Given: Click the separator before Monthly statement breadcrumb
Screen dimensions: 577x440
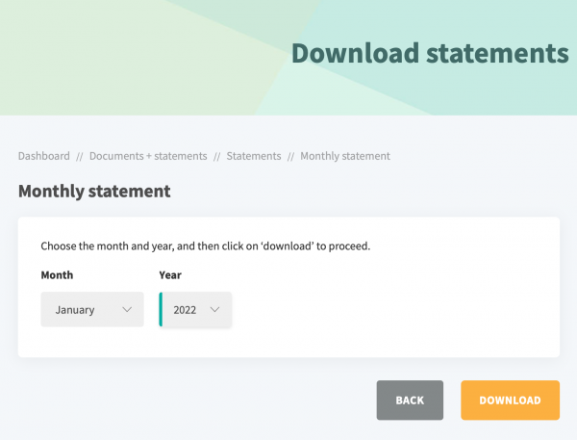Looking at the screenshot, I should pyautogui.click(x=291, y=156).
